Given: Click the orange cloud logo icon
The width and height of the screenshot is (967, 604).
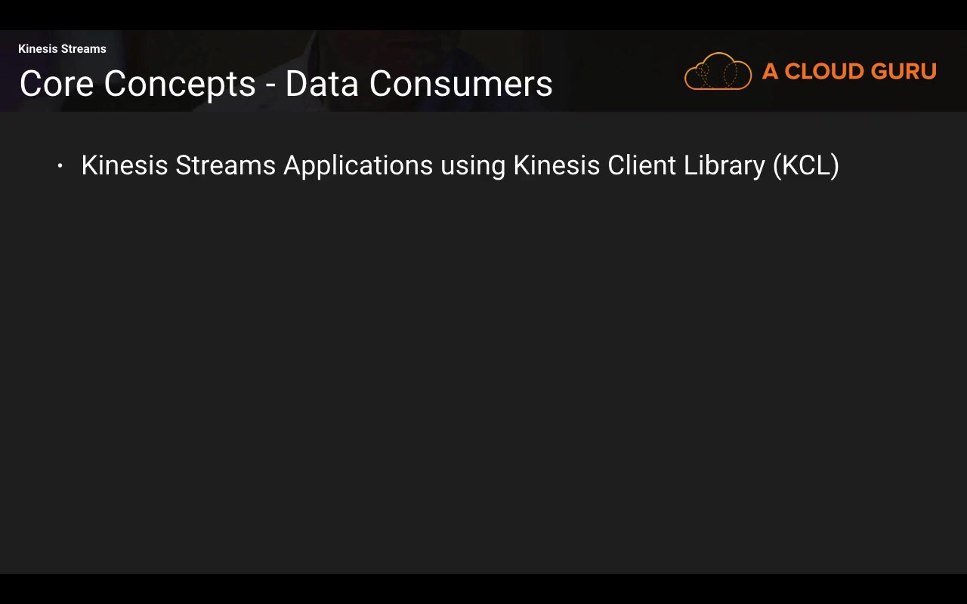Looking at the screenshot, I should 718,72.
